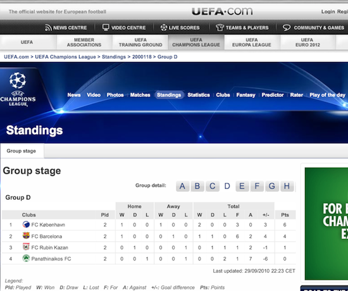Select the UEFA Euro 2012 tab

308,42
